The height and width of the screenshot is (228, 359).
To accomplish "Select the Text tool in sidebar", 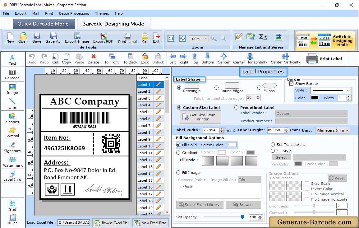I will tap(12, 60).
